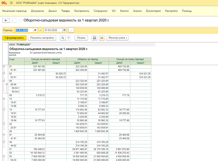
Task: Click the magnifier search icon in report toolbar
Action: 63,38
